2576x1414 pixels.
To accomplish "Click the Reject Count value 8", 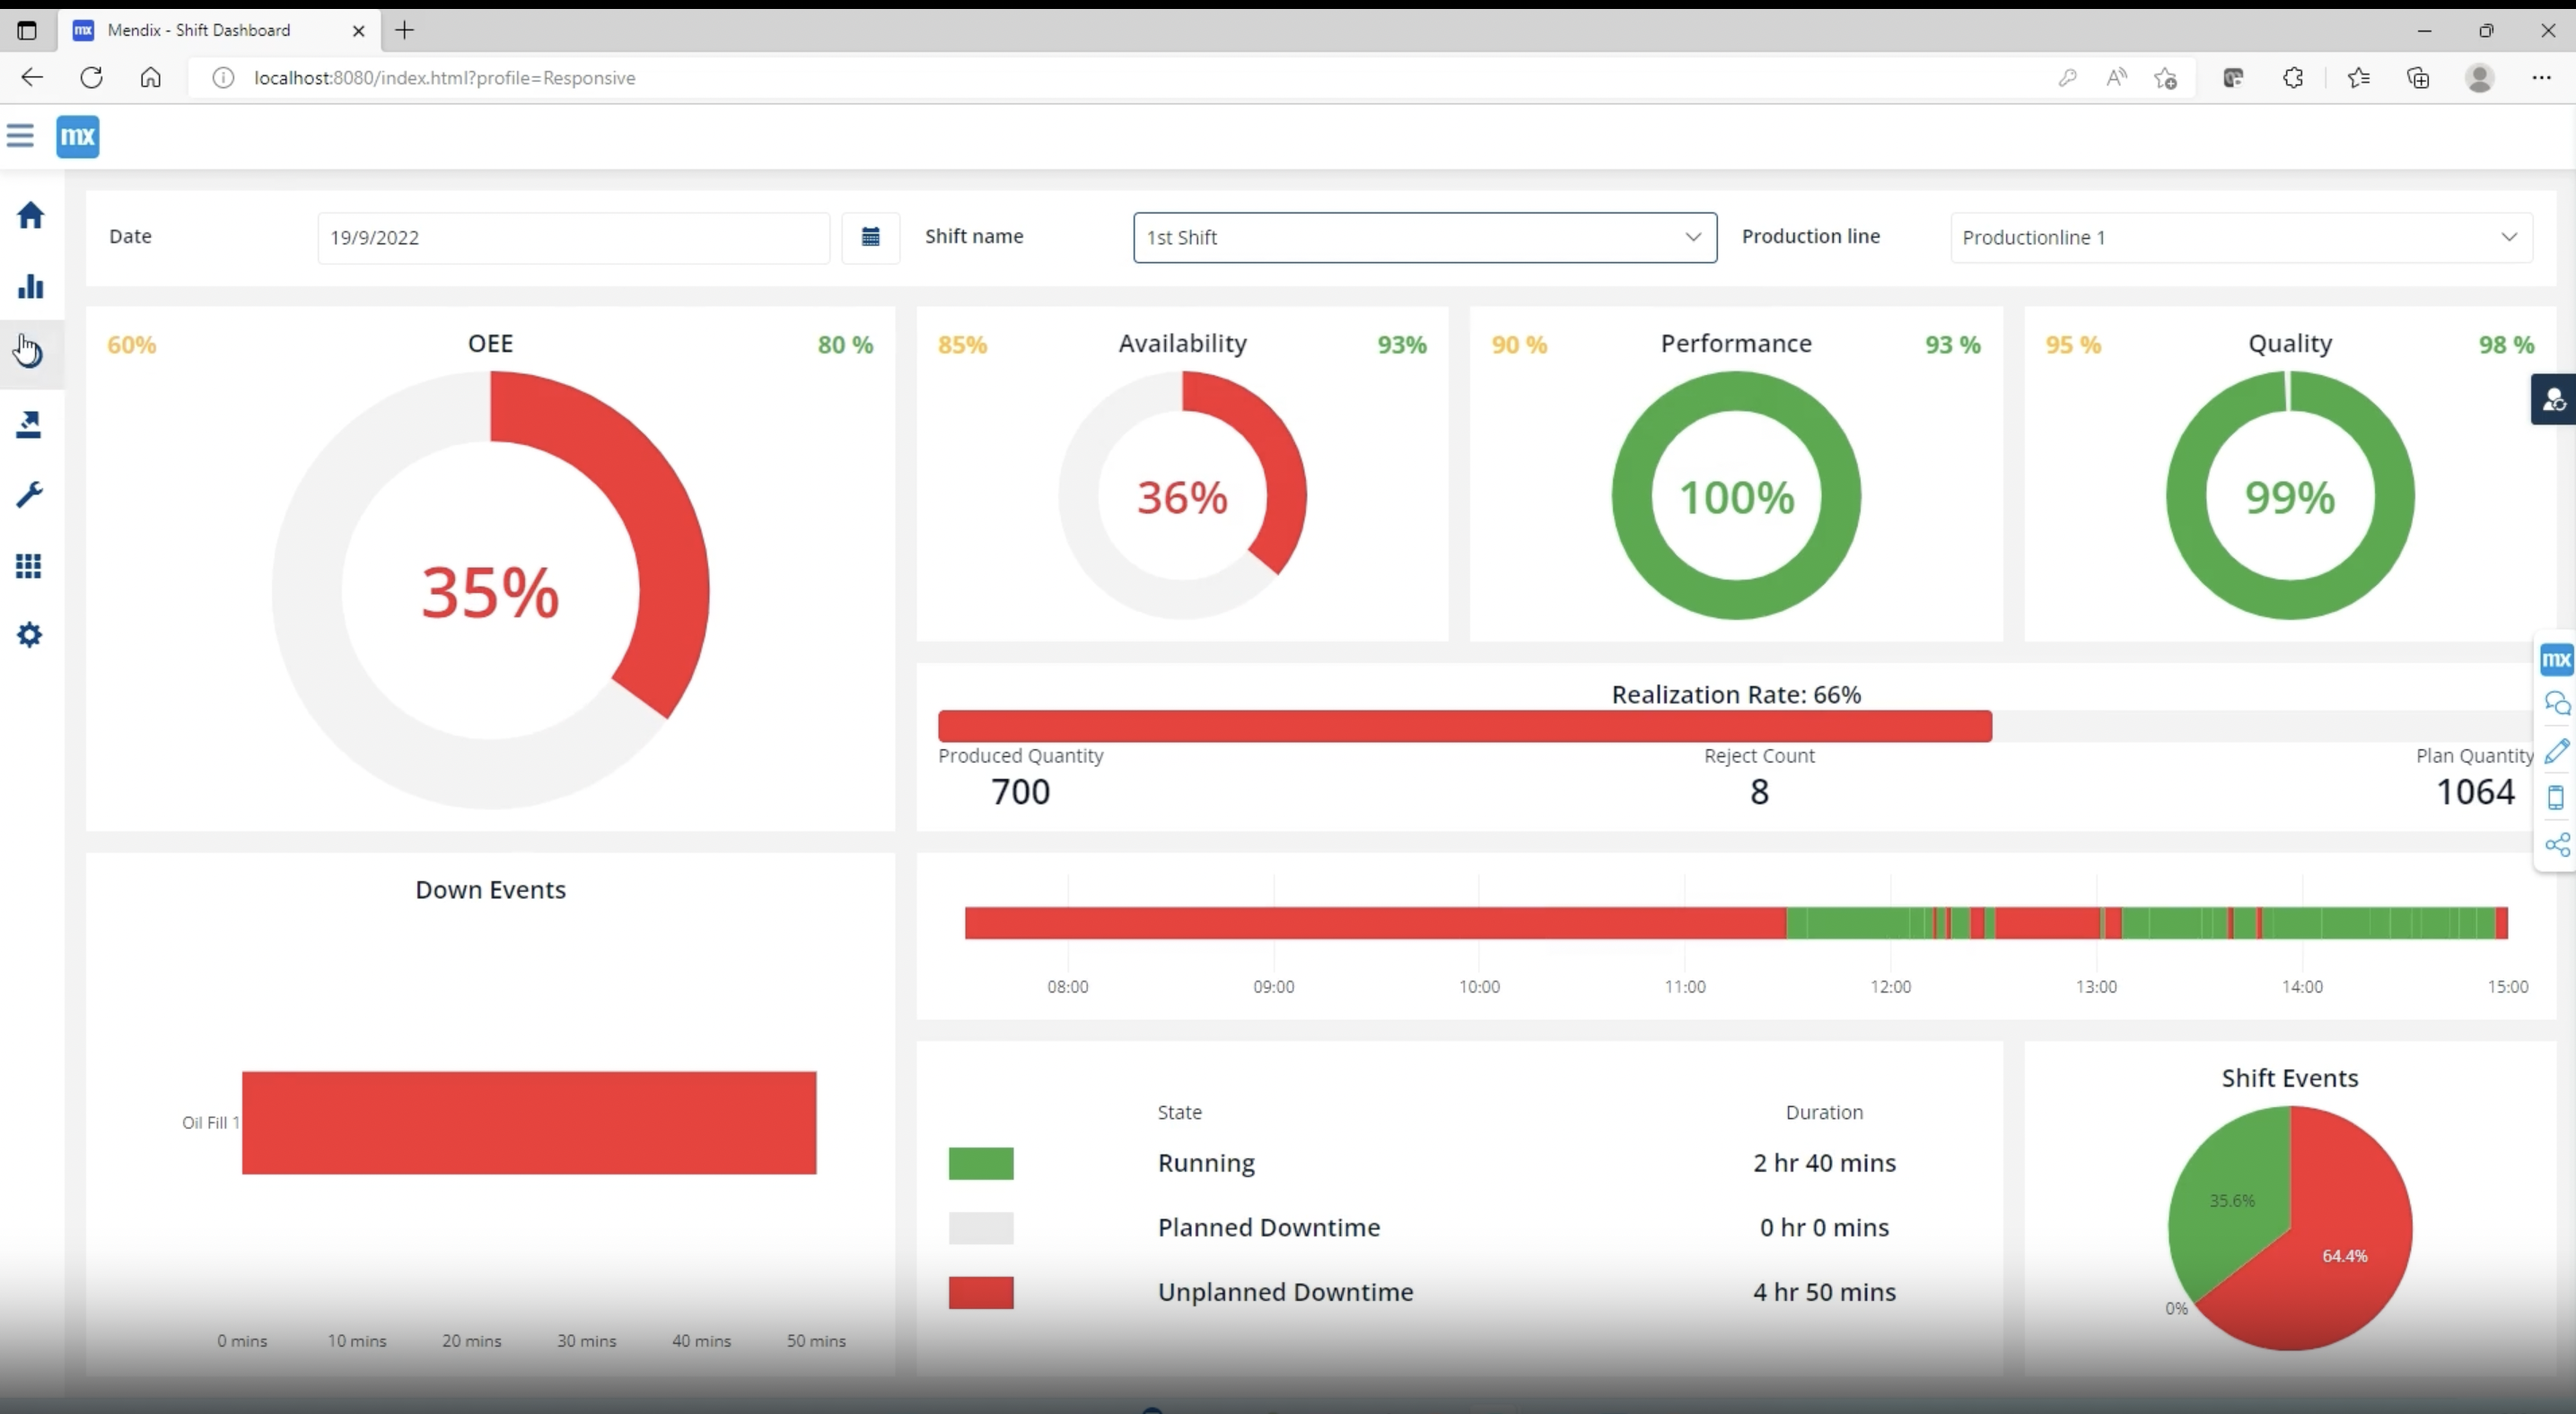I will click(x=1759, y=791).
